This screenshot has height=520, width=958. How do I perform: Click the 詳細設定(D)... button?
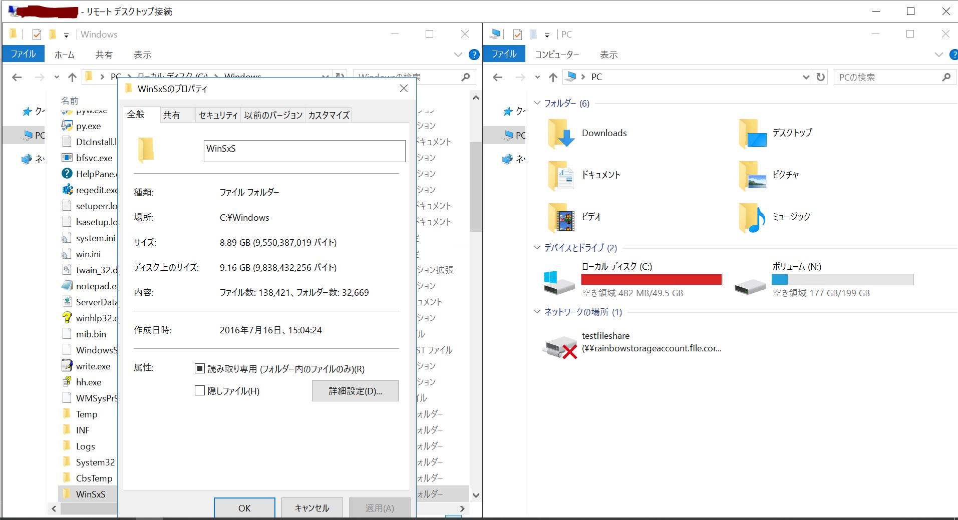click(355, 391)
